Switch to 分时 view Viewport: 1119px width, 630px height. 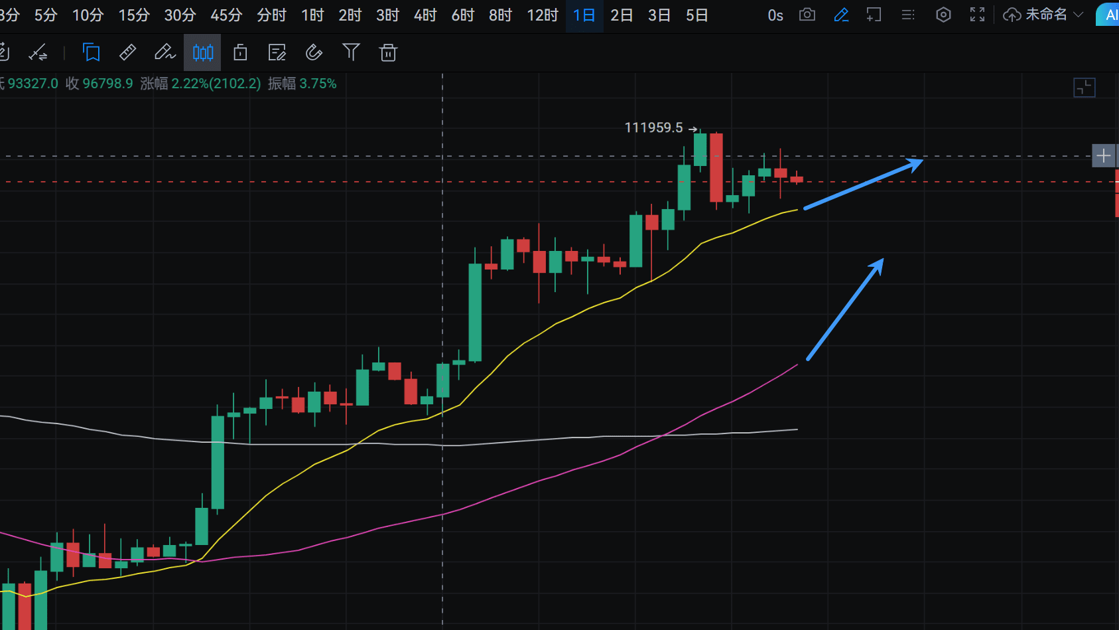point(271,15)
